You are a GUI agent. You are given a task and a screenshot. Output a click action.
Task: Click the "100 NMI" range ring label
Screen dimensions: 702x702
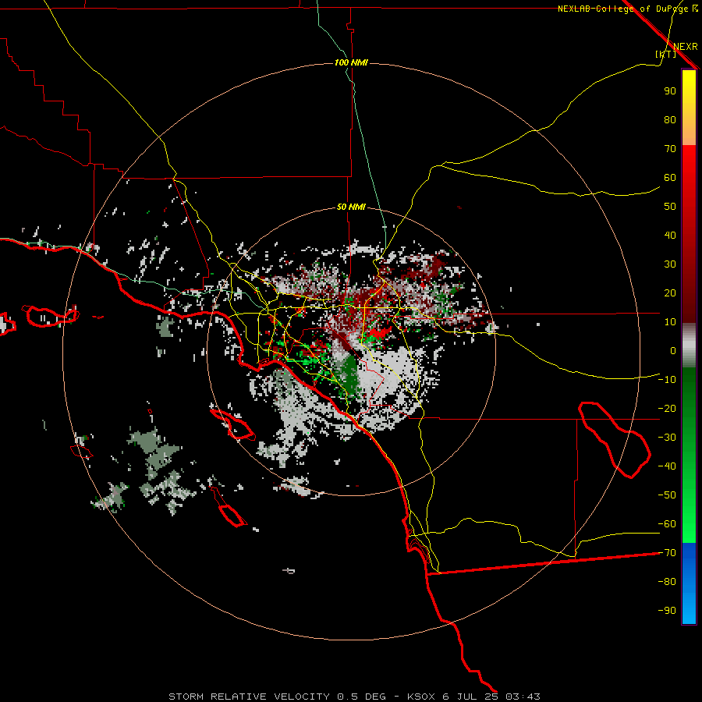coord(352,62)
